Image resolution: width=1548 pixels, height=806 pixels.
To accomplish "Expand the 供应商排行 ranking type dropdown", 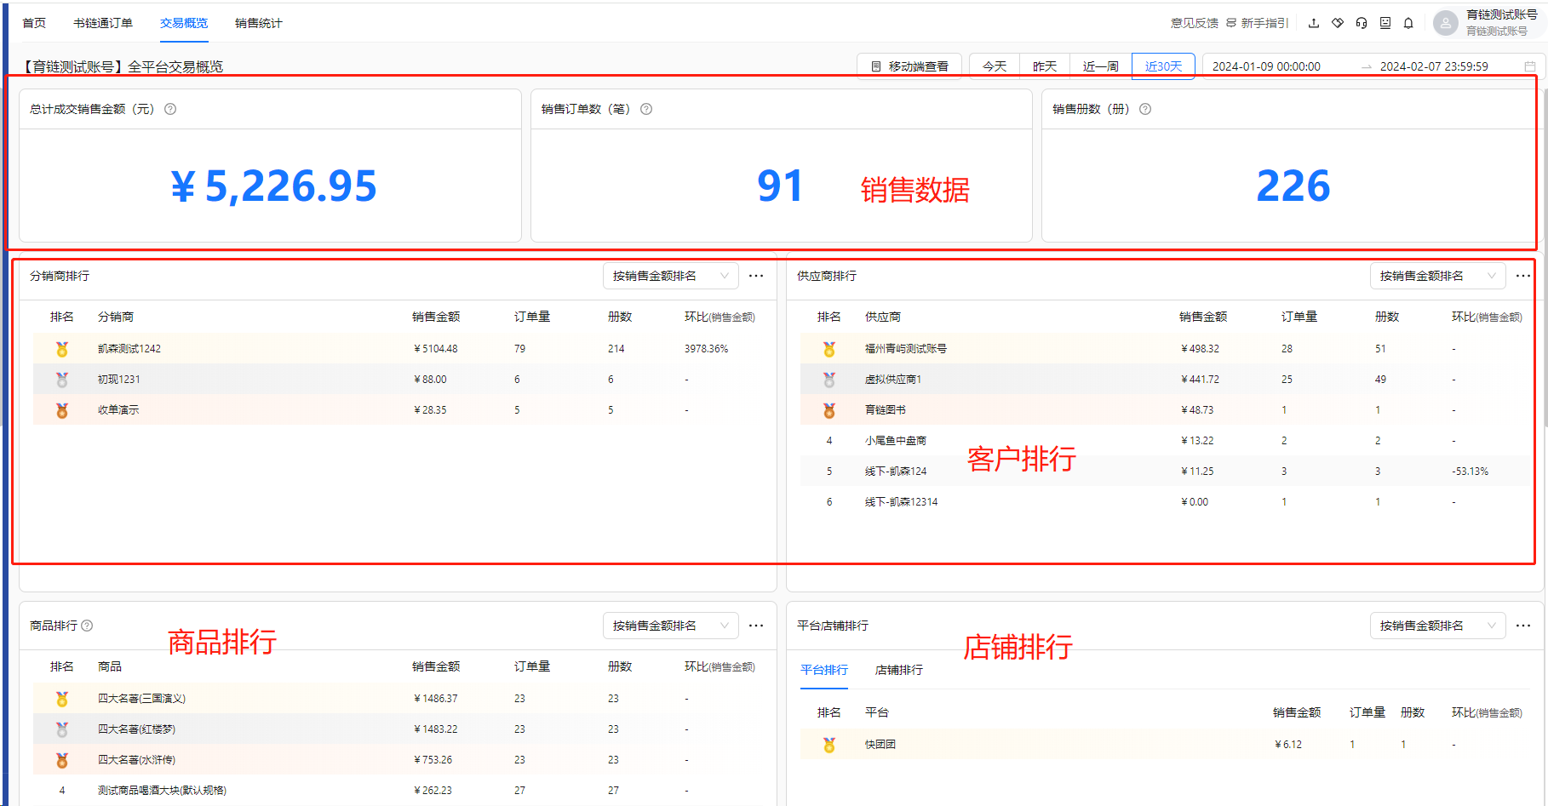I will tap(1438, 276).
